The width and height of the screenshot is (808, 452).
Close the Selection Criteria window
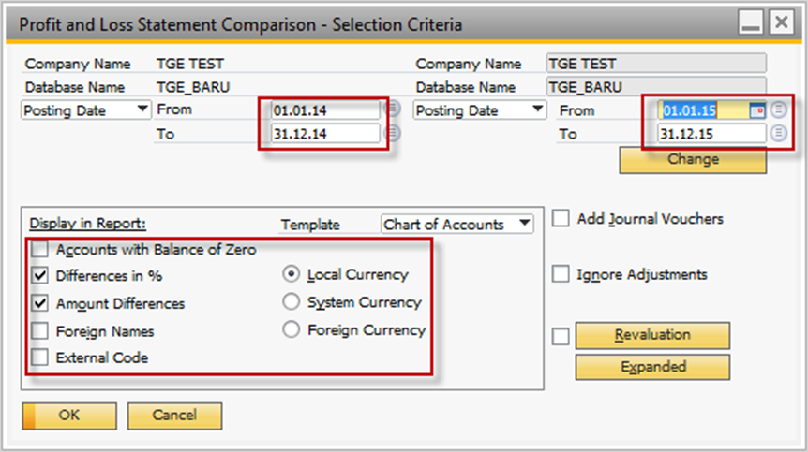[x=781, y=22]
